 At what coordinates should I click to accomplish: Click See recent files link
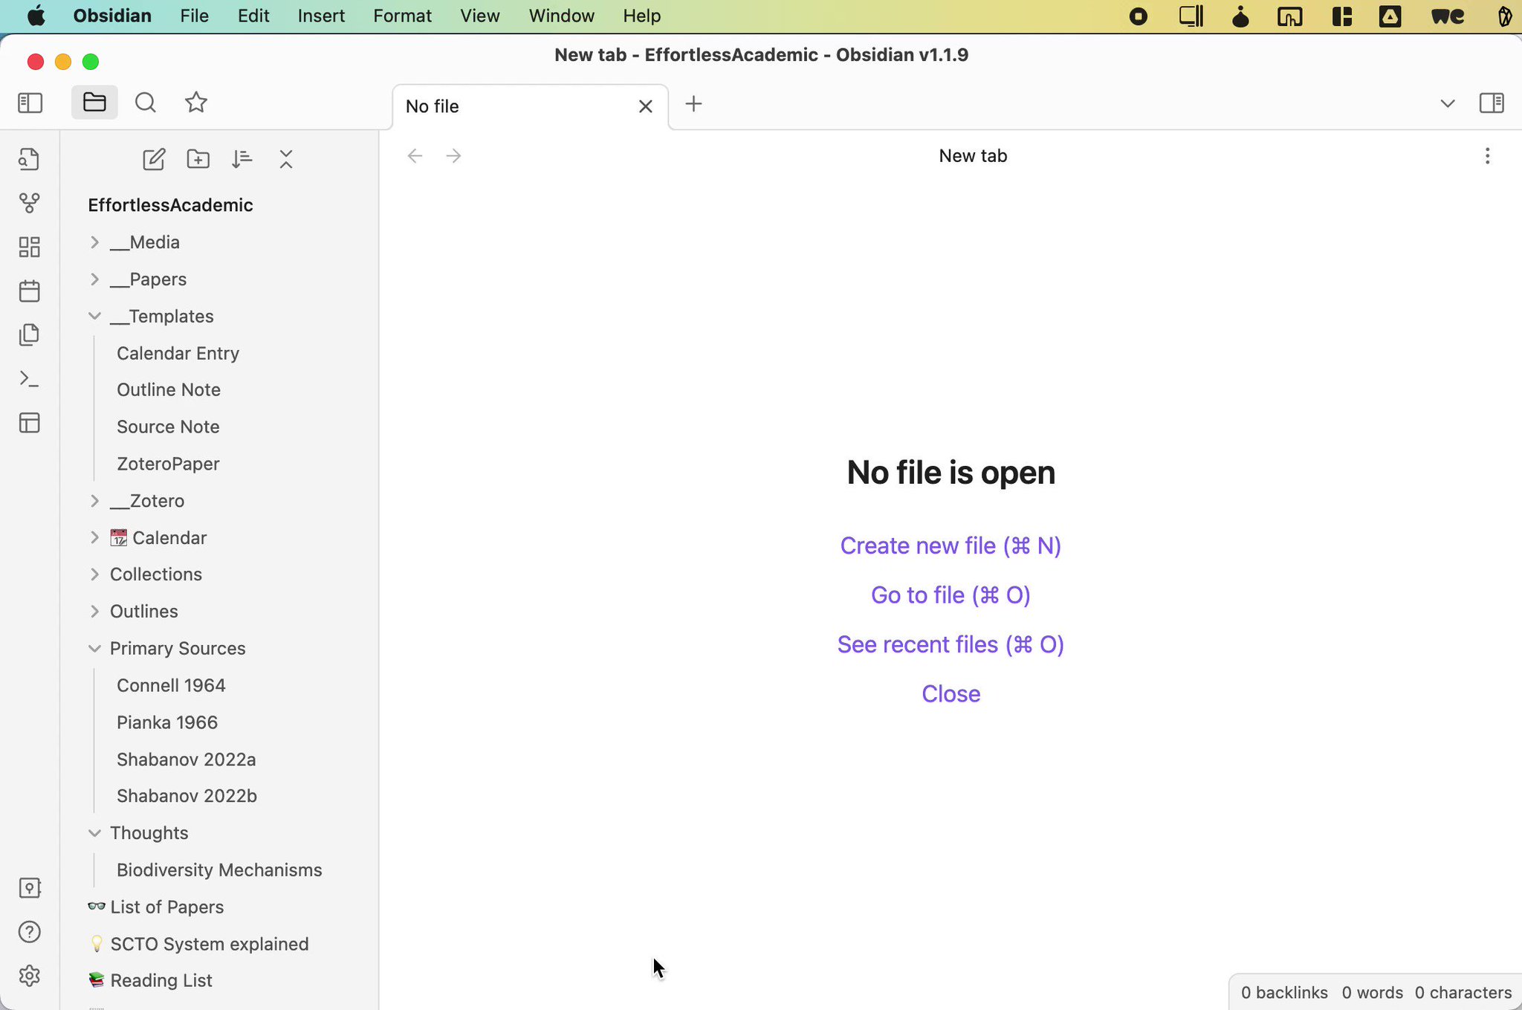pyautogui.click(x=951, y=644)
